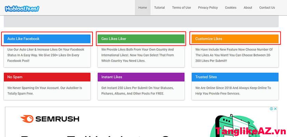Click the blue Trusted Sites header

(x=235, y=77)
